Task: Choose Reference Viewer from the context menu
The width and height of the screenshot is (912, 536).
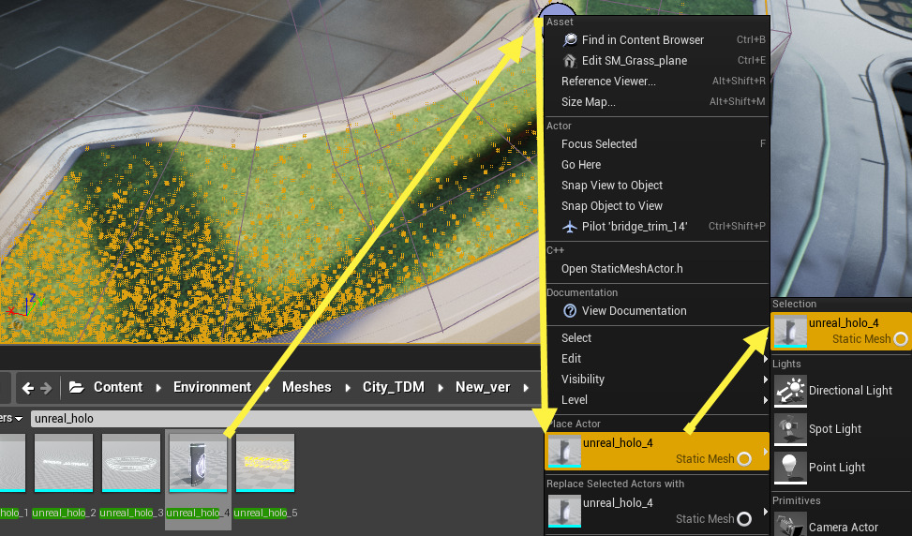Action: tap(657, 82)
